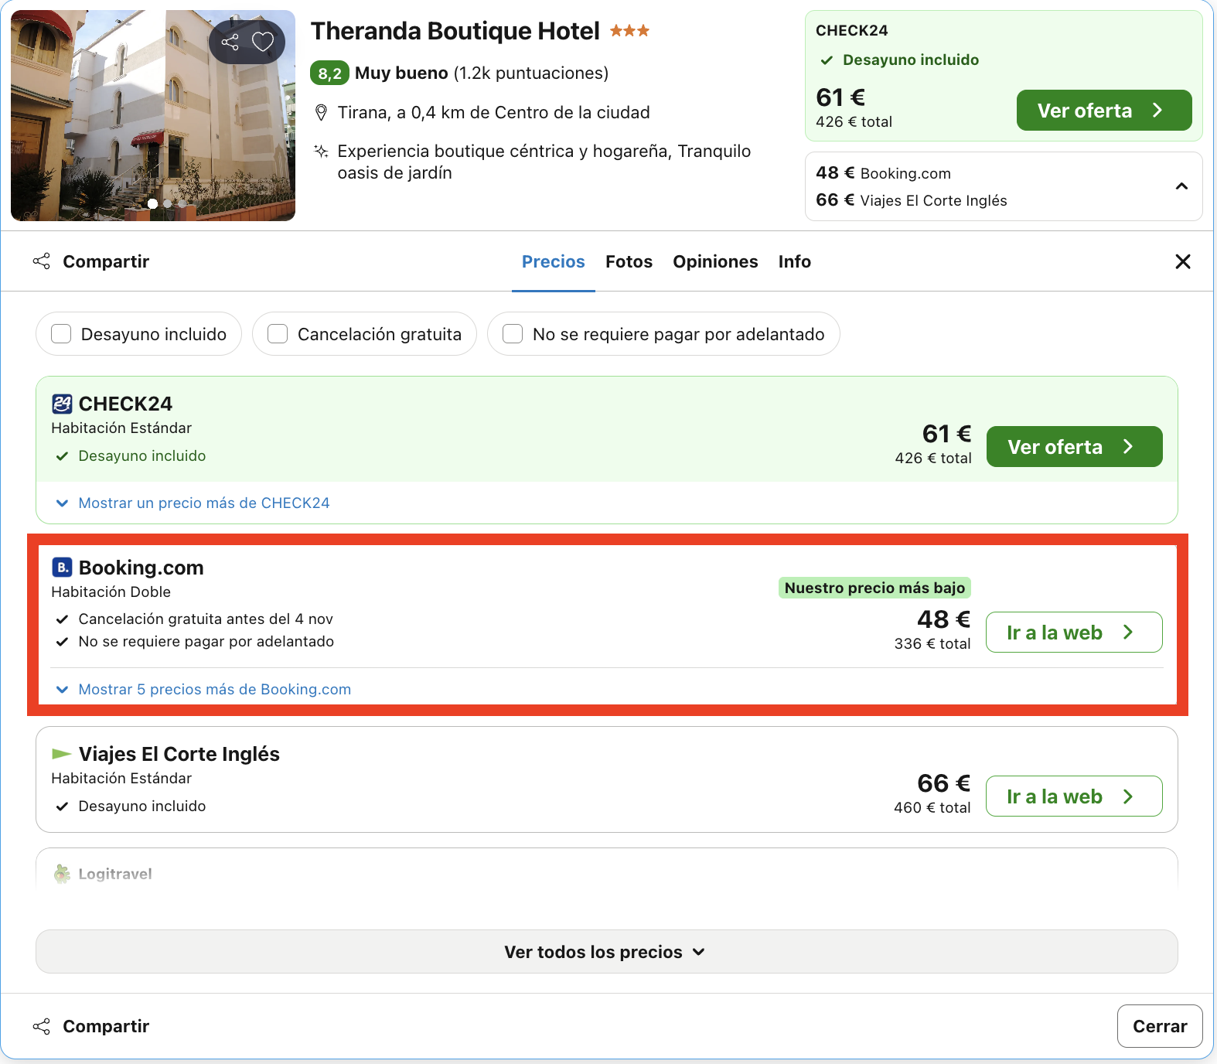Click the bottom Compartir share link

pyautogui.click(x=91, y=1026)
